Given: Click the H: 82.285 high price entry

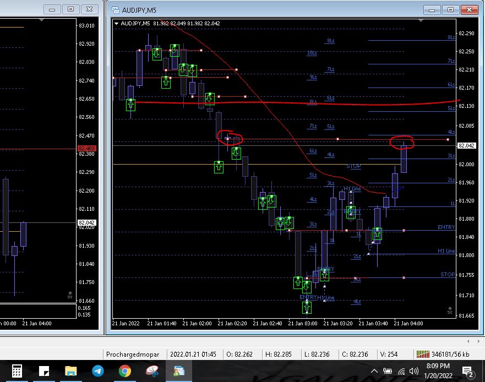Looking at the screenshot, I should pyautogui.click(x=279, y=354).
